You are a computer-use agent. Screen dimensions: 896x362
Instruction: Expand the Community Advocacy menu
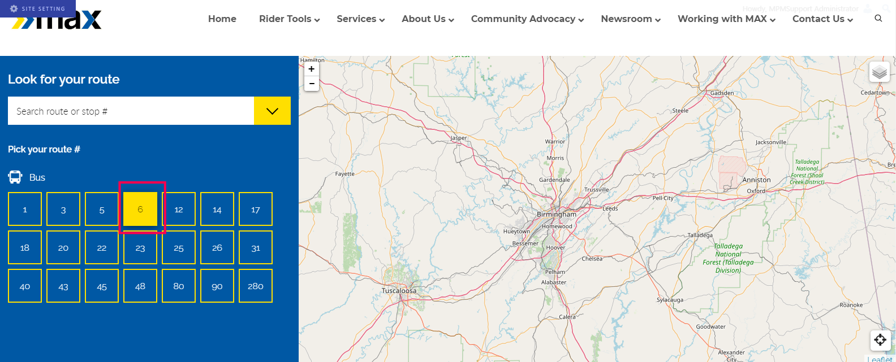(527, 19)
